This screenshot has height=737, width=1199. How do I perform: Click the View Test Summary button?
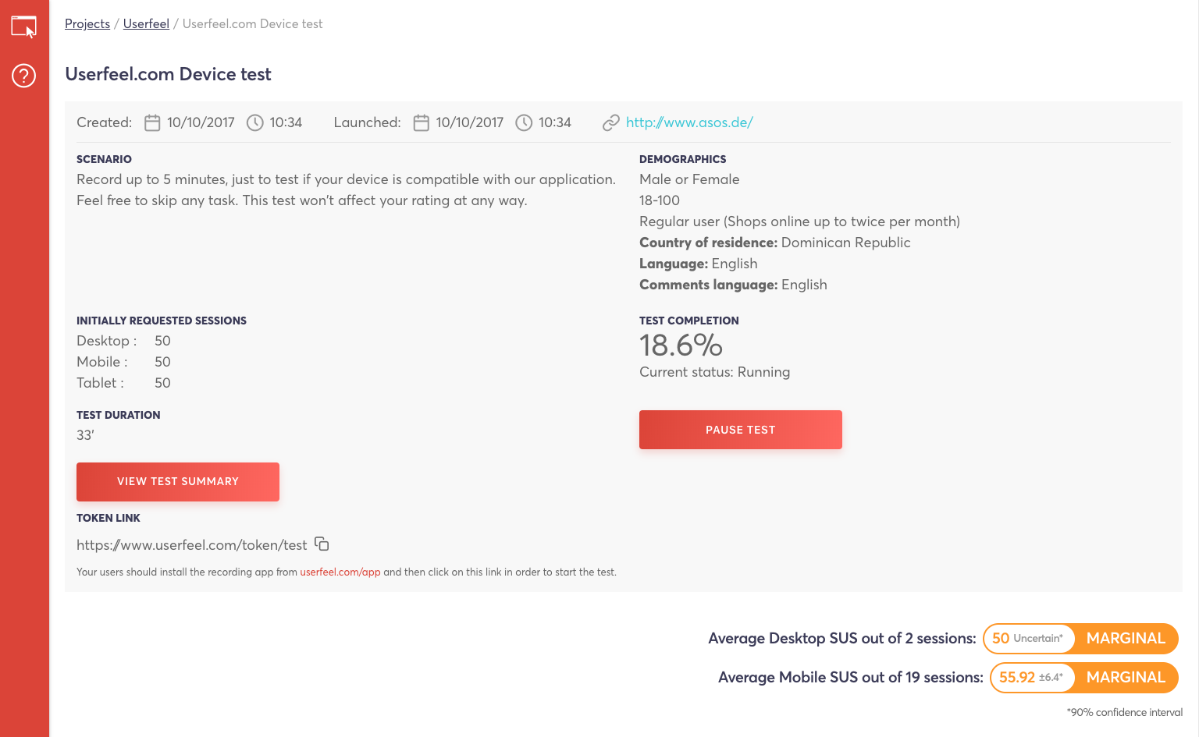pyautogui.click(x=178, y=482)
